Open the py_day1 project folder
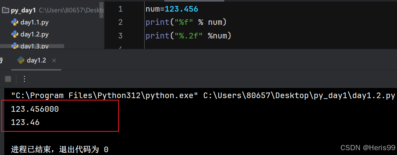This screenshot has width=397, height=155. tap(23, 10)
